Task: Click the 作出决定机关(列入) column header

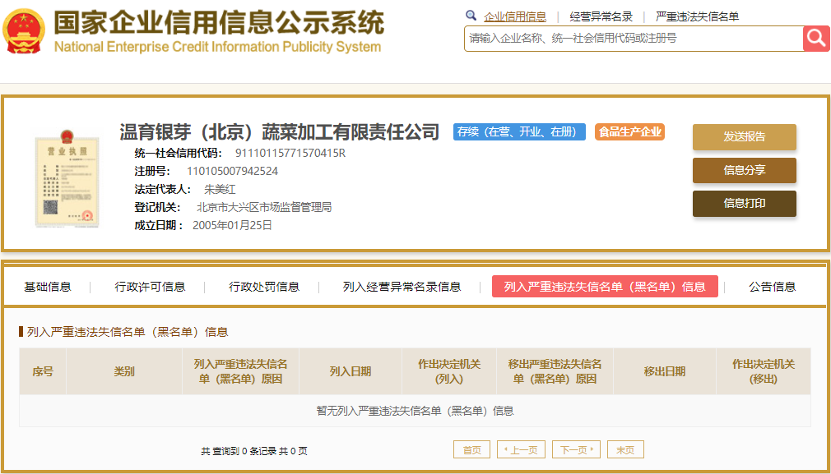Action: click(449, 371)
